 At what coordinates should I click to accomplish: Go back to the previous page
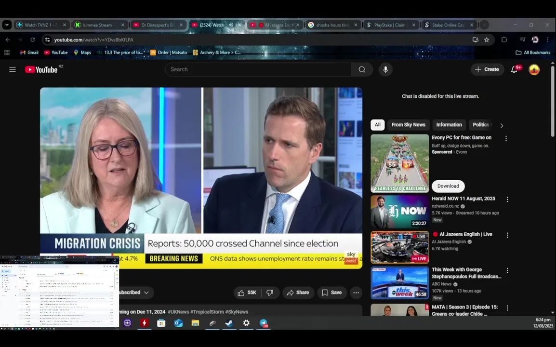8,40
